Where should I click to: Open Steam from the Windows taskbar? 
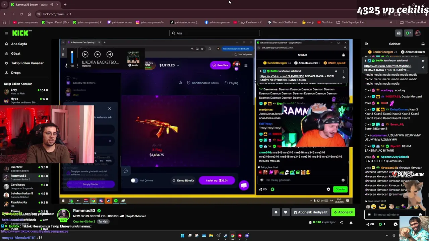(x=226, y=236)
